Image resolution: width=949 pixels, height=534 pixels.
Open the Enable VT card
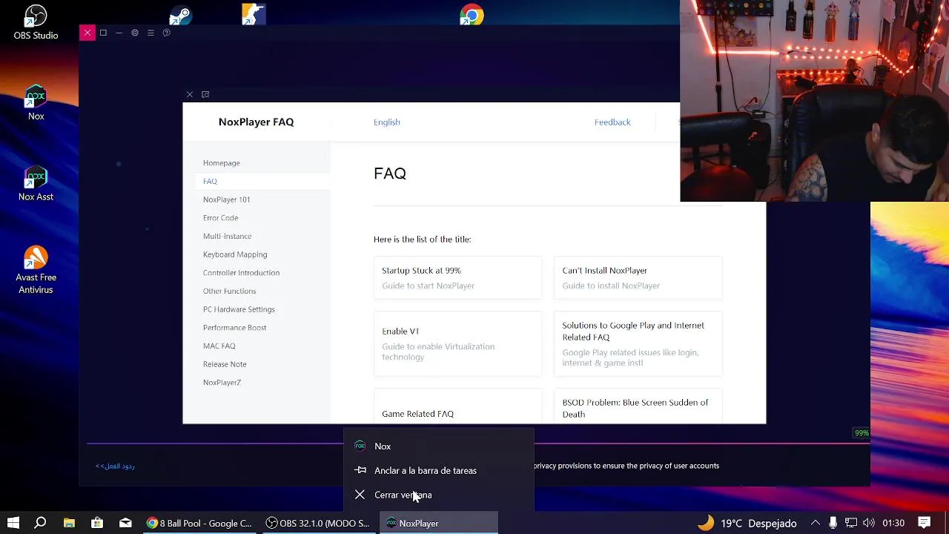coord(457,343)
